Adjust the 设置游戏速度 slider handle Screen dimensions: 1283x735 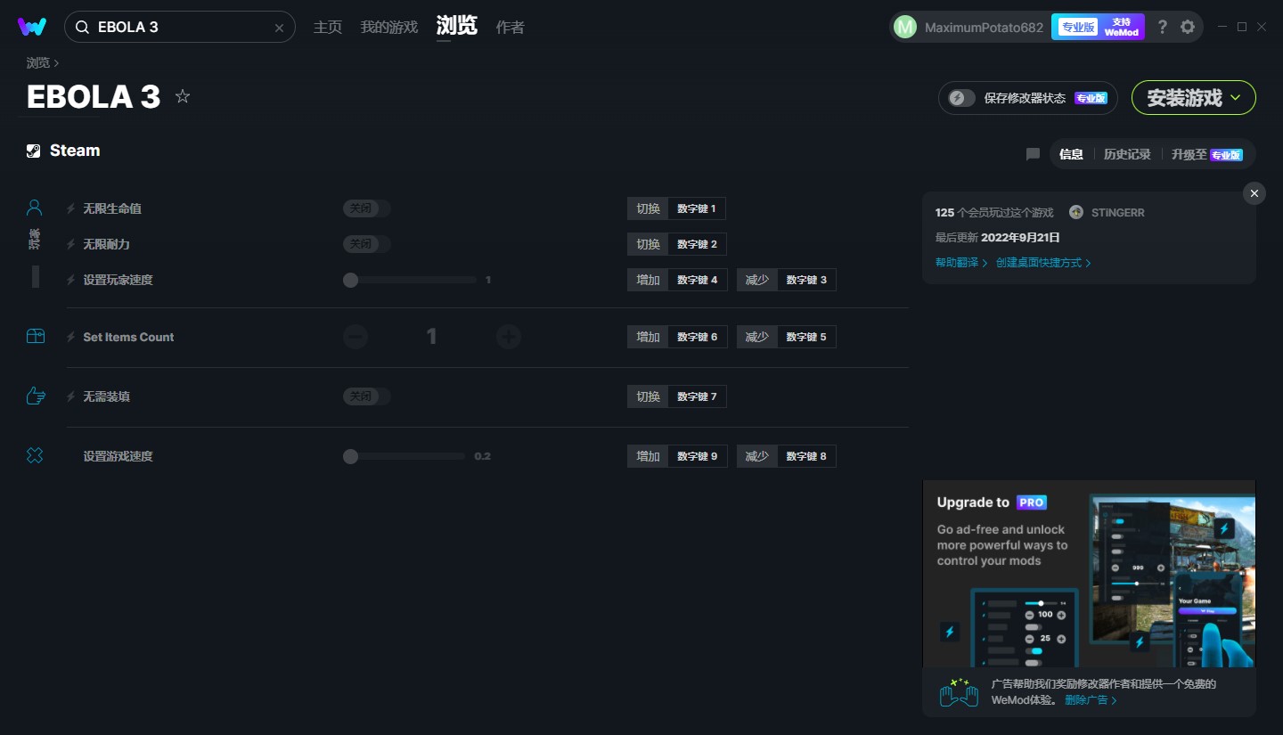pyautogui.click(x=350, y=456)
